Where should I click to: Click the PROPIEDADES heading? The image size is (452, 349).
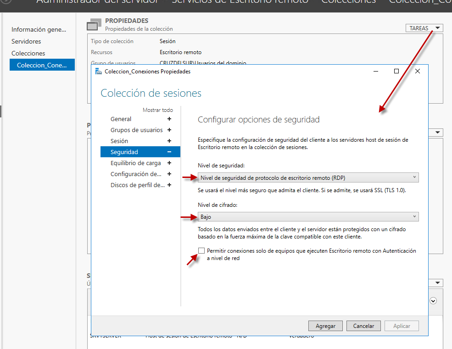[127, 21]
